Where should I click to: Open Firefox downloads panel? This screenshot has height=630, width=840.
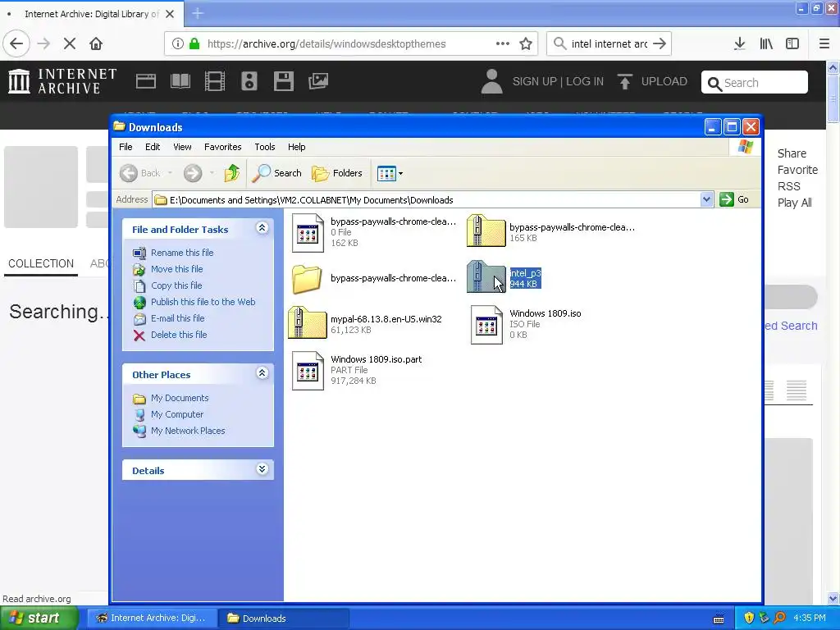(739, 43)
